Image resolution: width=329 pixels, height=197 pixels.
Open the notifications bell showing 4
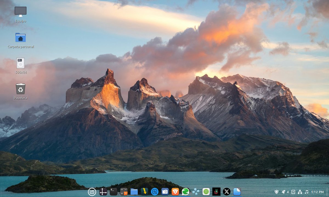tap(284, 192)
